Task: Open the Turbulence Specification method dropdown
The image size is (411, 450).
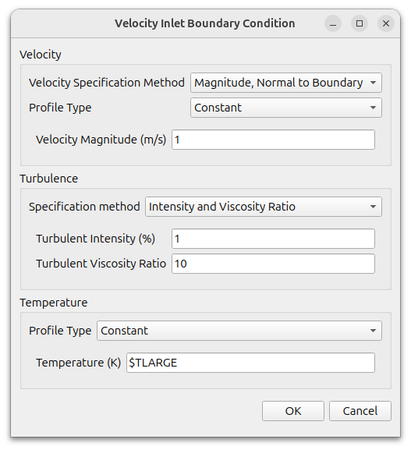Action: click(x=264, y=207)
